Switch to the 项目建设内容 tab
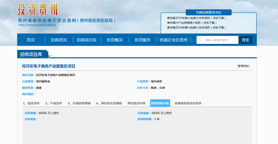 (136, 103)
